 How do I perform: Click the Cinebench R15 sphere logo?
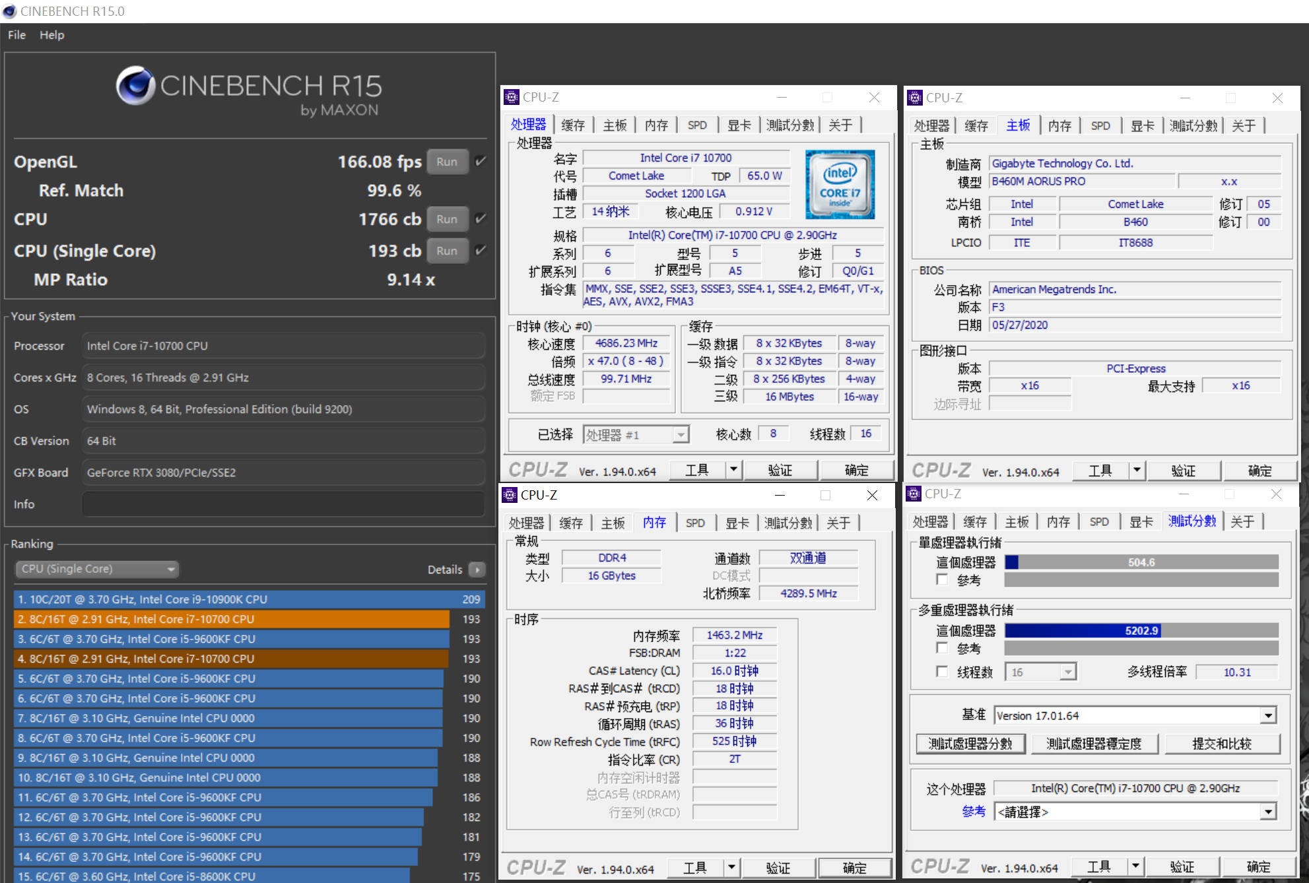tap(135, 86)
